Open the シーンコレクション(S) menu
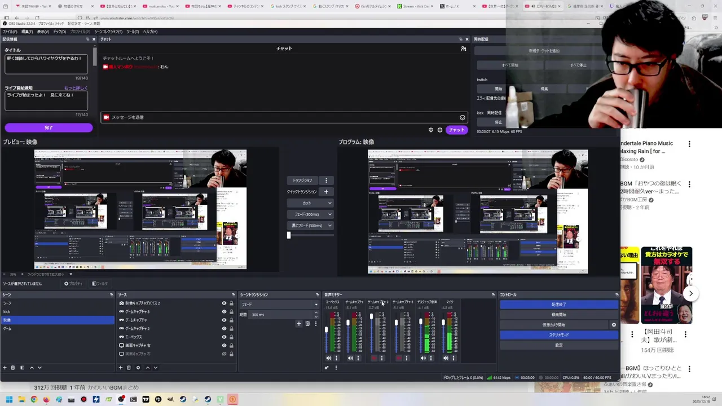722x406 pixels. [x=108, y=32]
